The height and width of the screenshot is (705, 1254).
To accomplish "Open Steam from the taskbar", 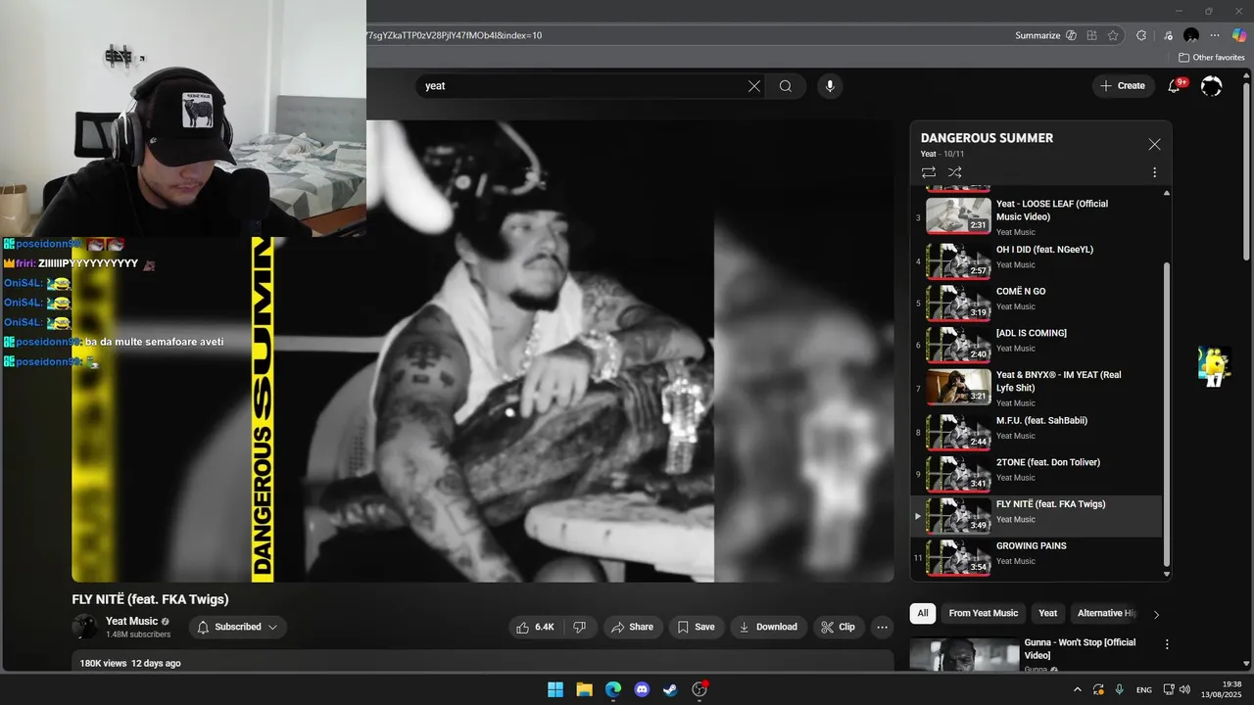I will 670,689.
